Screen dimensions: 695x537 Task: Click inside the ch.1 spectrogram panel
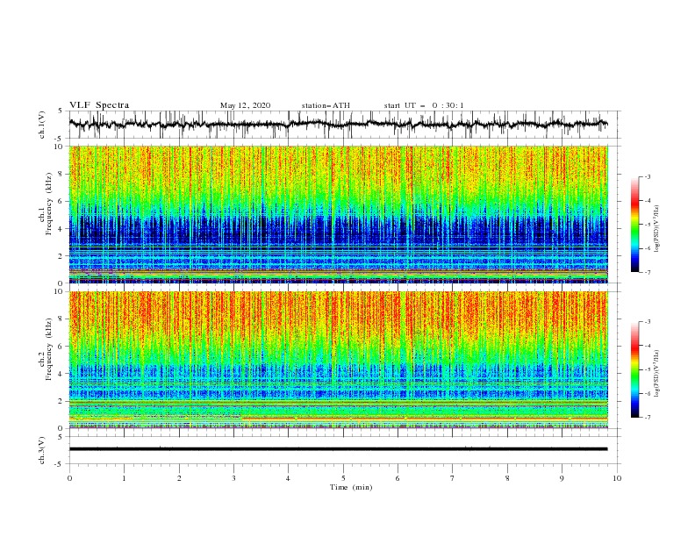(338, 214)
